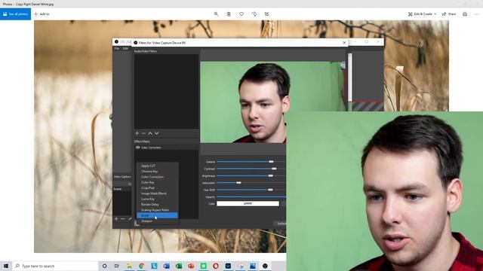Click the print icon in Photos
The width and height of the screenshot is (483, 271).
click(x=465, y=14)
